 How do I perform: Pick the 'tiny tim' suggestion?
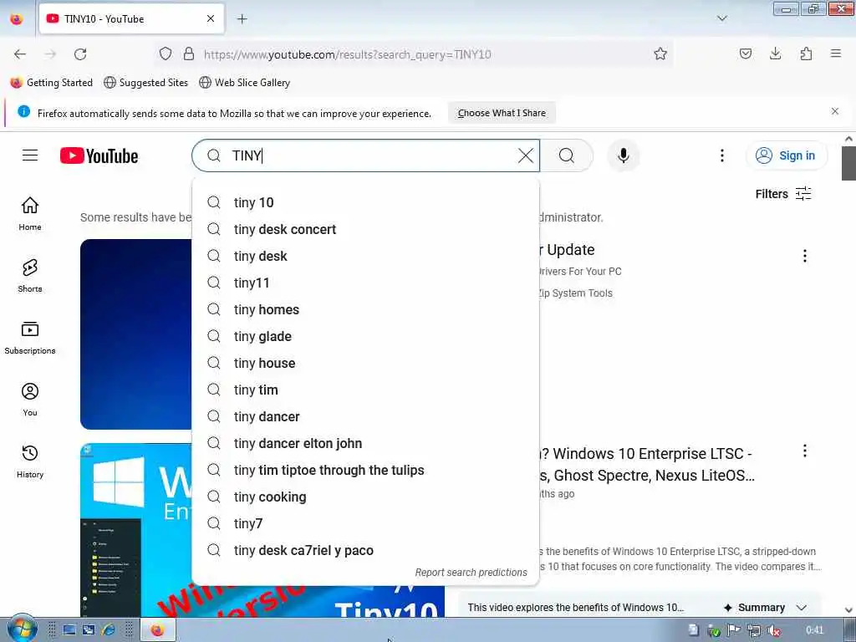pyautogui.click(x=366, y=390)
